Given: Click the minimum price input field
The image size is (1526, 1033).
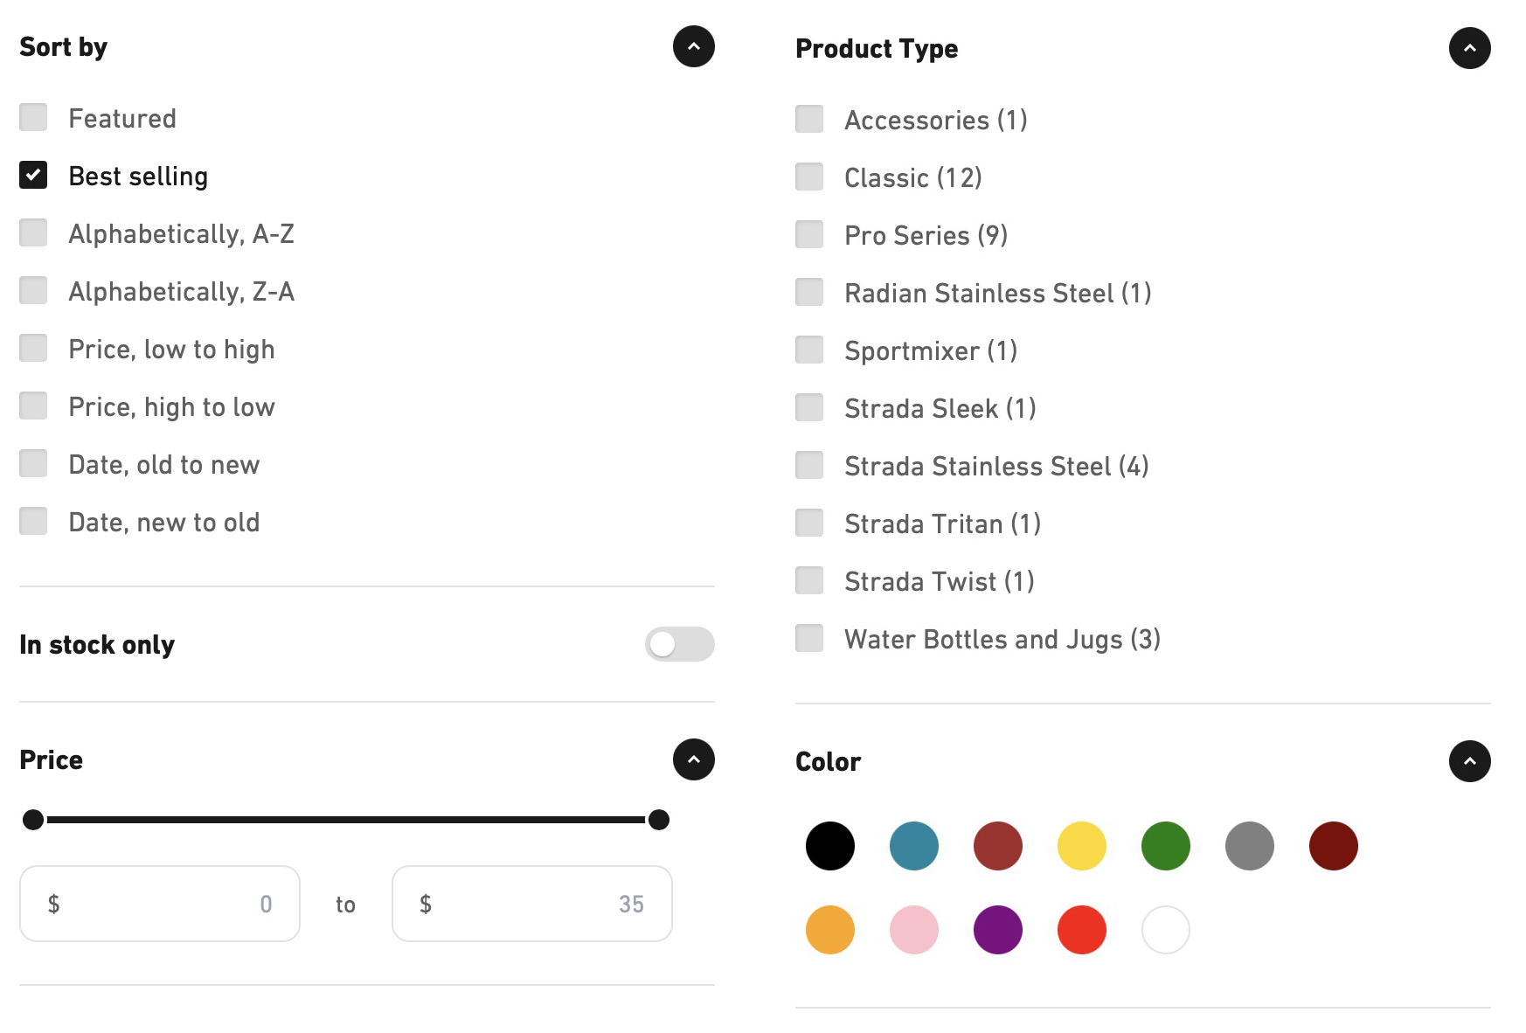Looking at the screenshot, I should (x=160, y=904).
